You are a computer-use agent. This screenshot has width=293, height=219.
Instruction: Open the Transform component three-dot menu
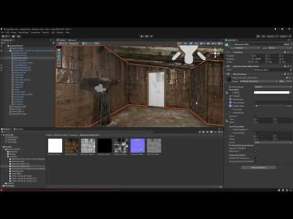[291, 52]
